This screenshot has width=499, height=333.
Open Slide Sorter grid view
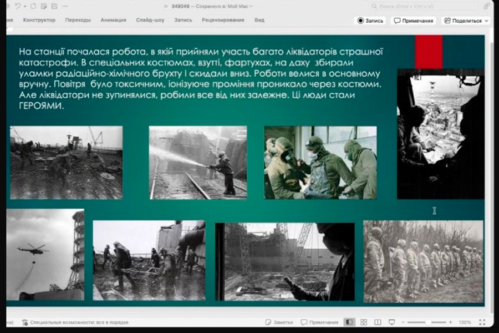point(364,322)
